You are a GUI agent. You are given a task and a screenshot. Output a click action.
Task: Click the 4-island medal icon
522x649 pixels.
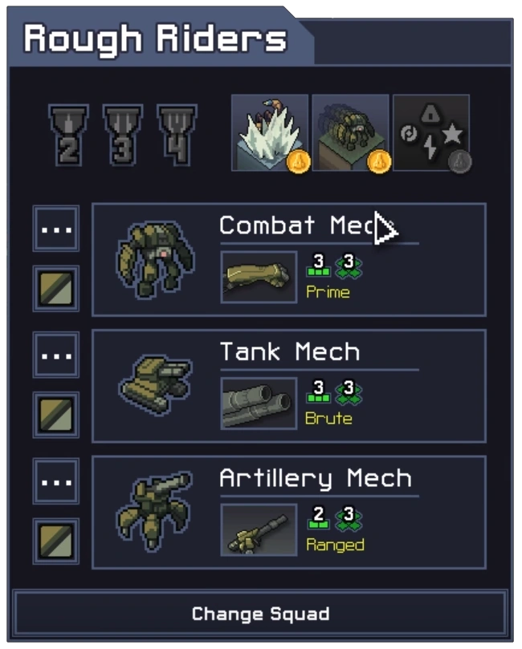click(x=177, y=135)
